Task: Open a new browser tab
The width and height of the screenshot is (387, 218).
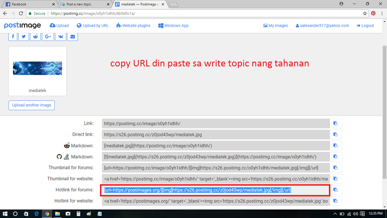Action: [173, 4]
